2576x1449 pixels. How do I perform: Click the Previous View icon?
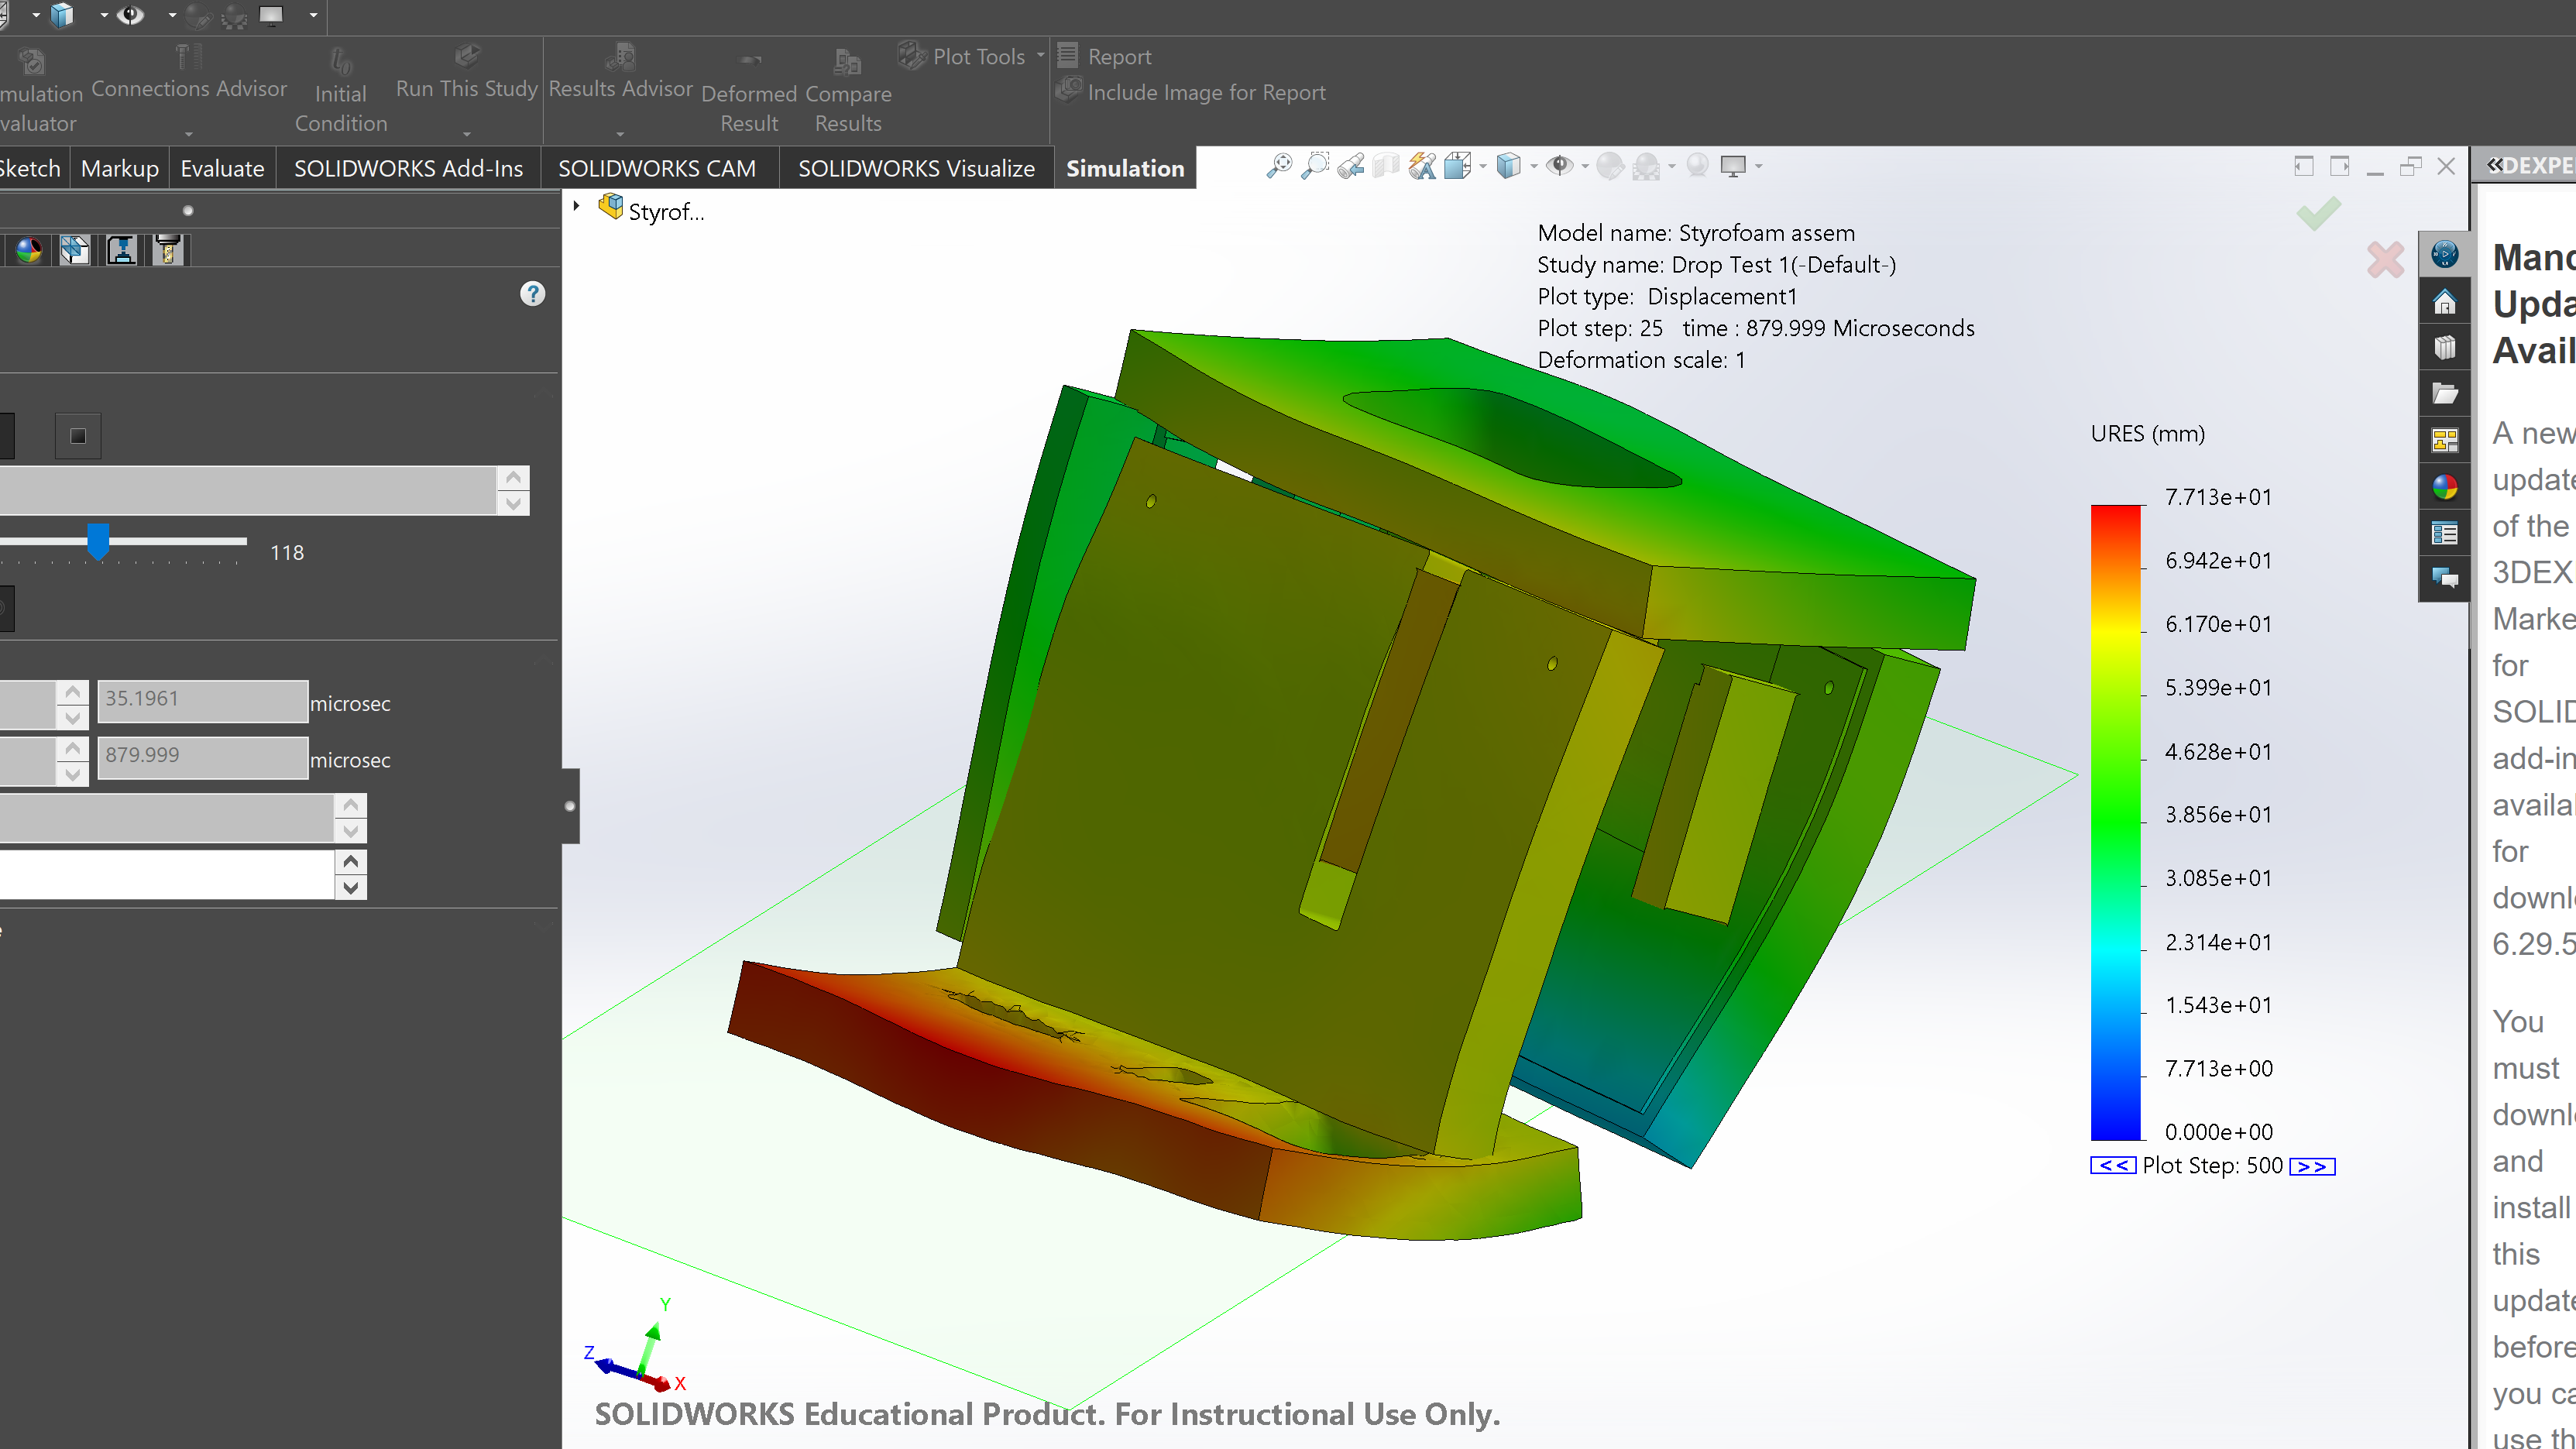(x=1351, y=166)
